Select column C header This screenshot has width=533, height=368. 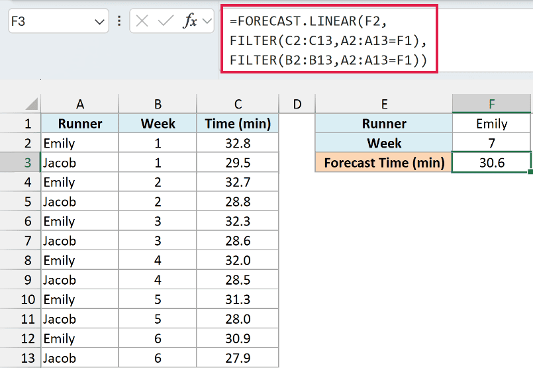pyautogui.click(x=238, y=104)
